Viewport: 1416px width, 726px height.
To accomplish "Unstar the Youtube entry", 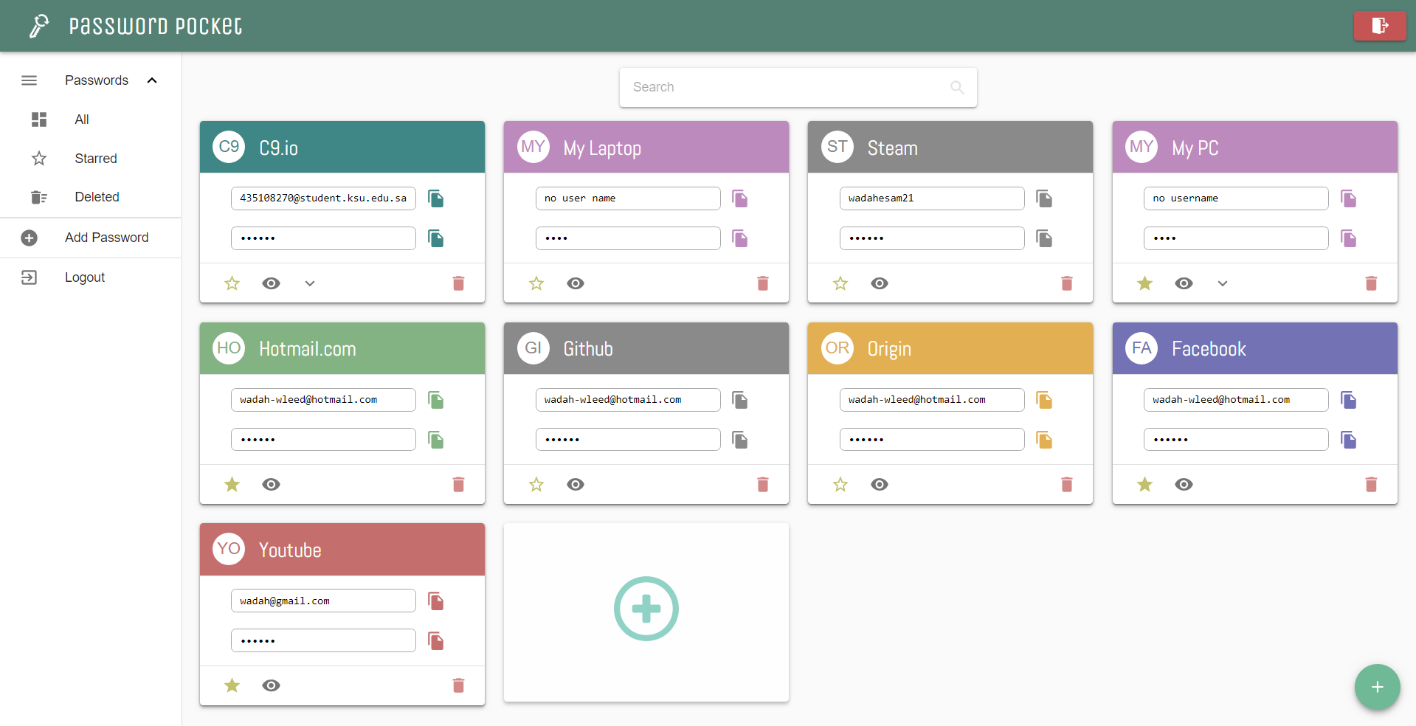I will 232,685.
